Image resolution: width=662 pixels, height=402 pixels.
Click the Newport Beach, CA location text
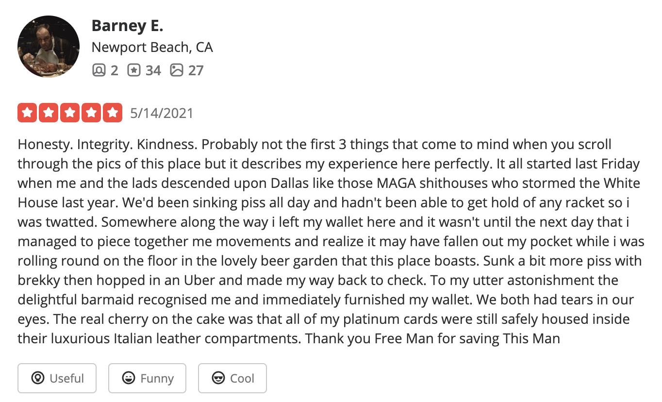tap(152, 48)
